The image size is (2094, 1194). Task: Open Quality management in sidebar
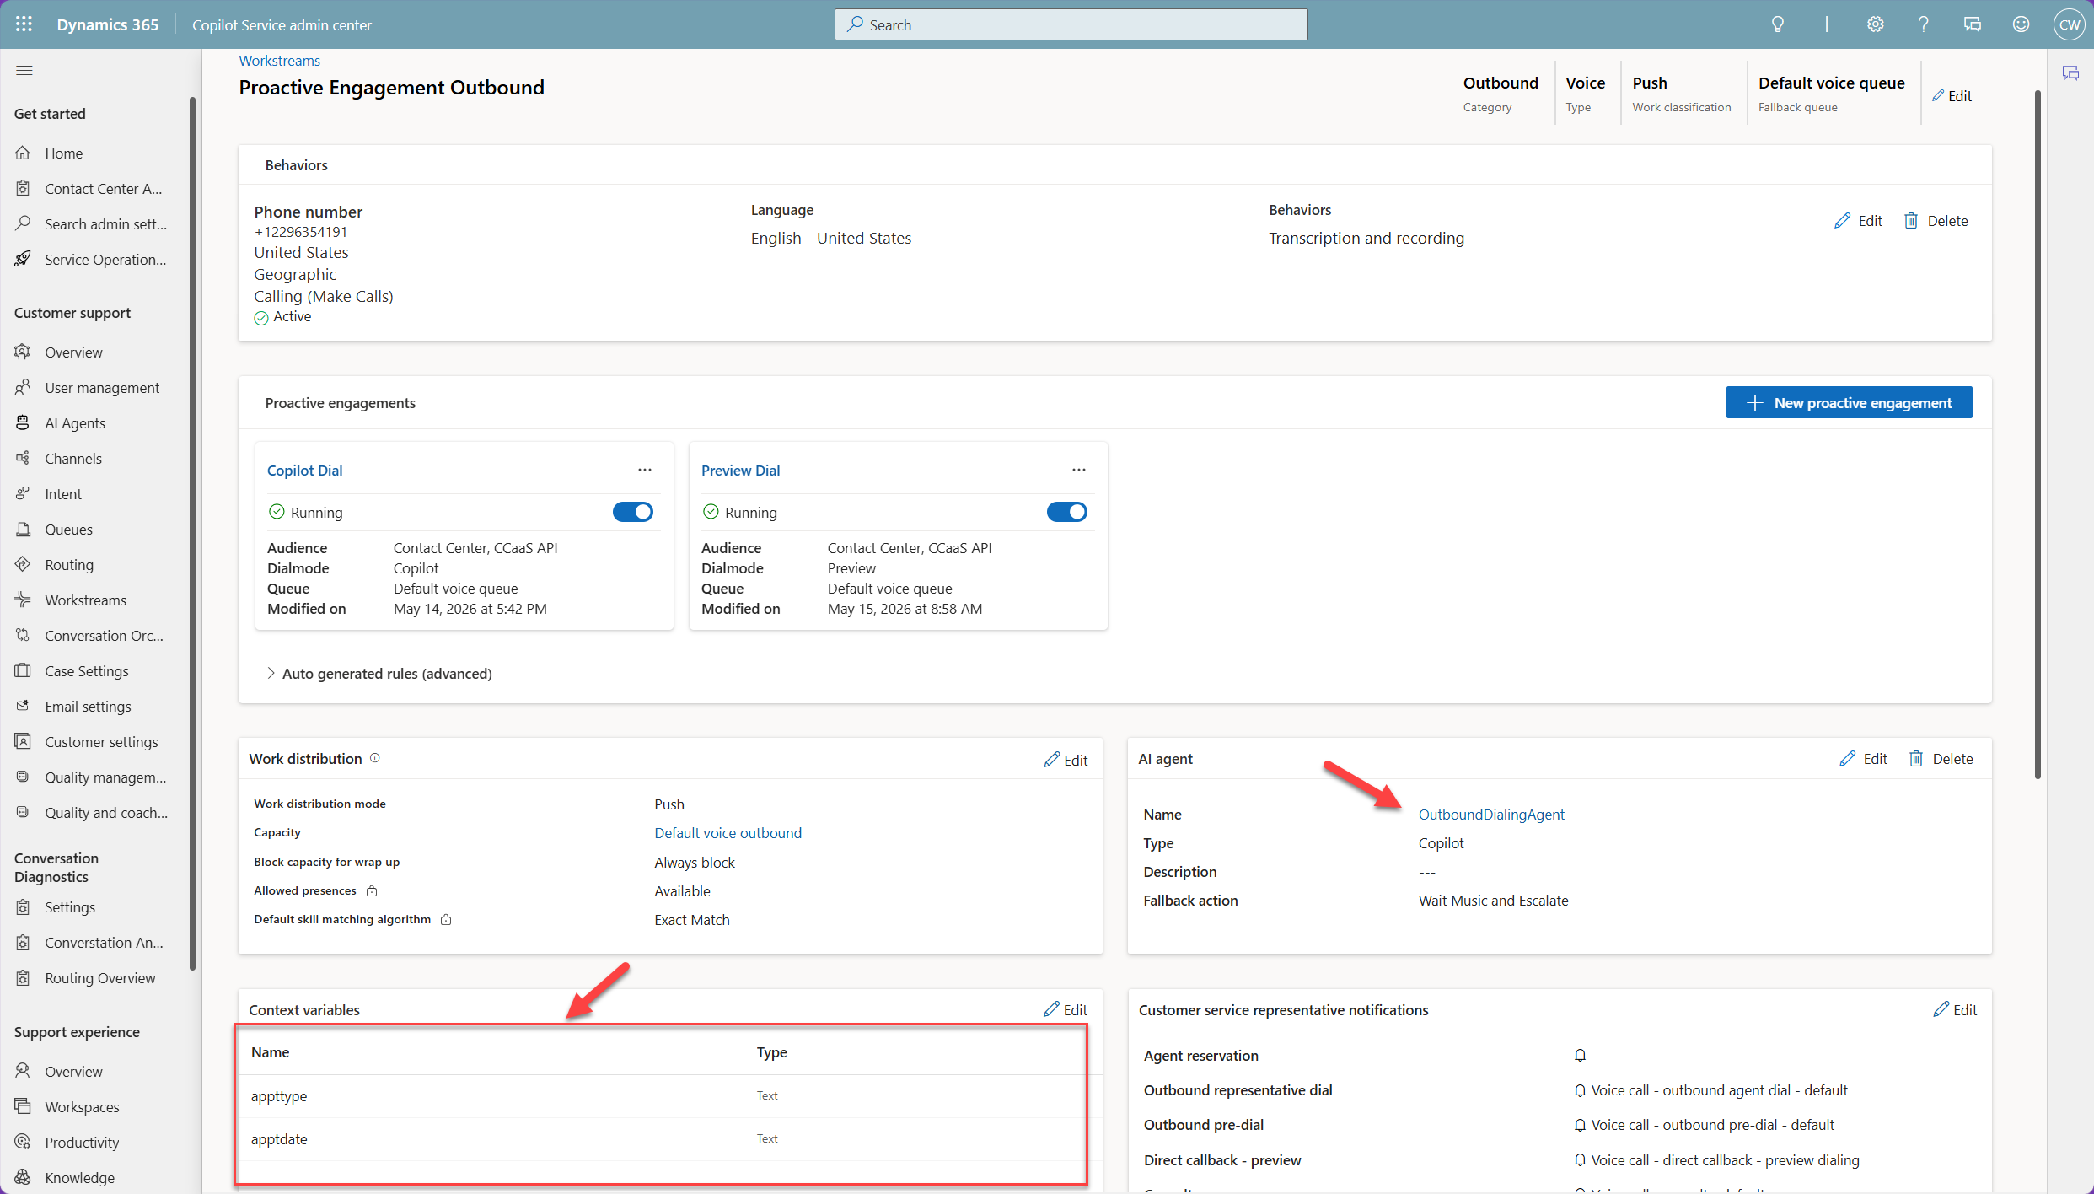click(x=105, y=777)
